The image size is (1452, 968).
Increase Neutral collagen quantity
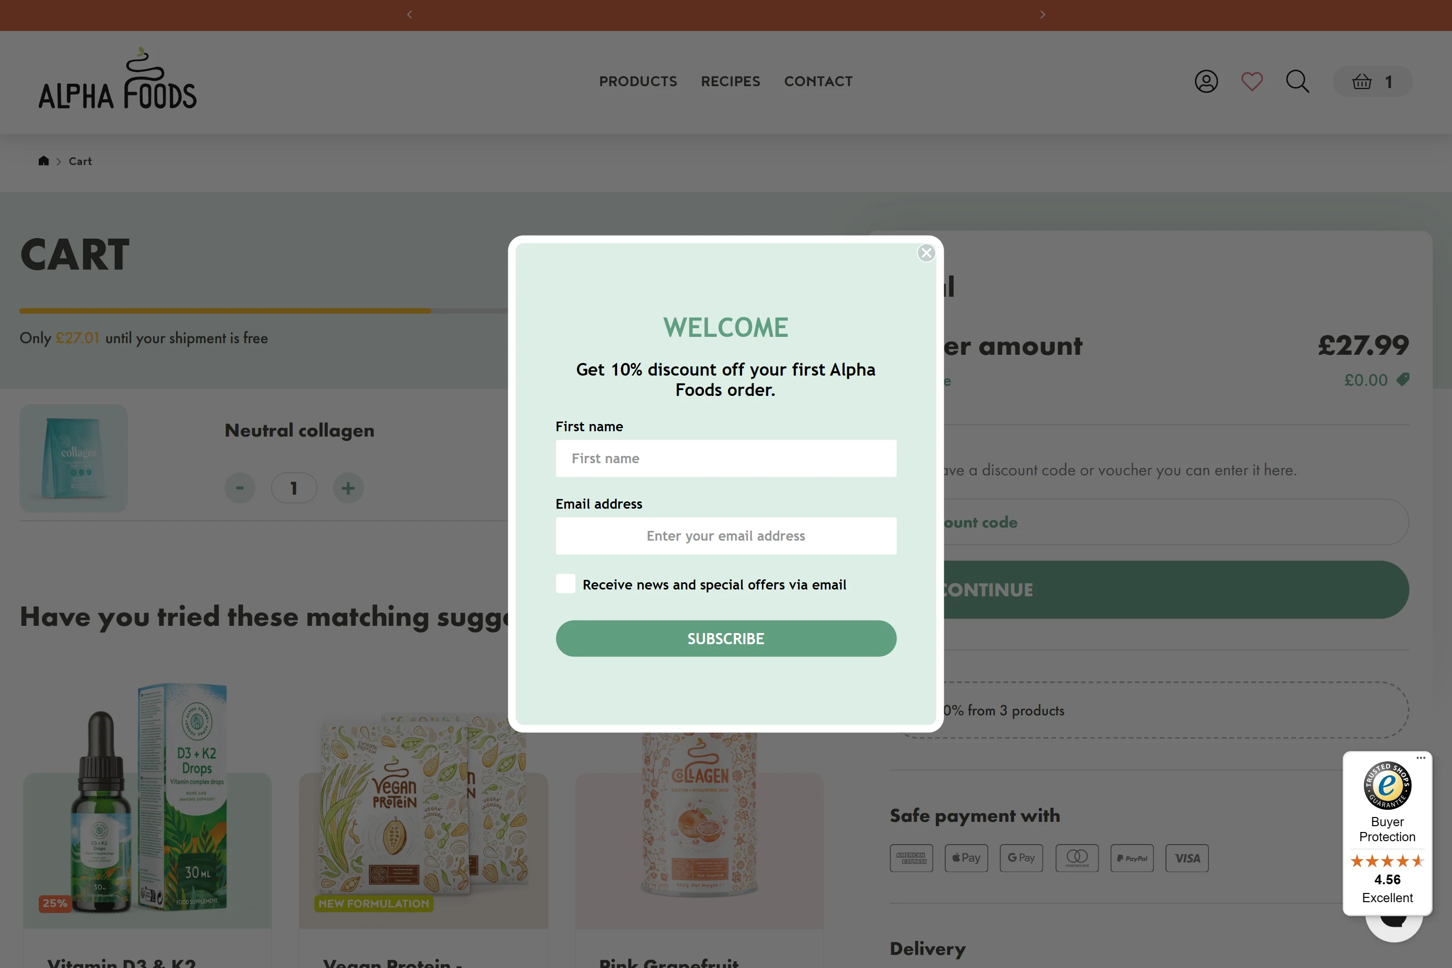pyautogui.click(x=348, y=488)
